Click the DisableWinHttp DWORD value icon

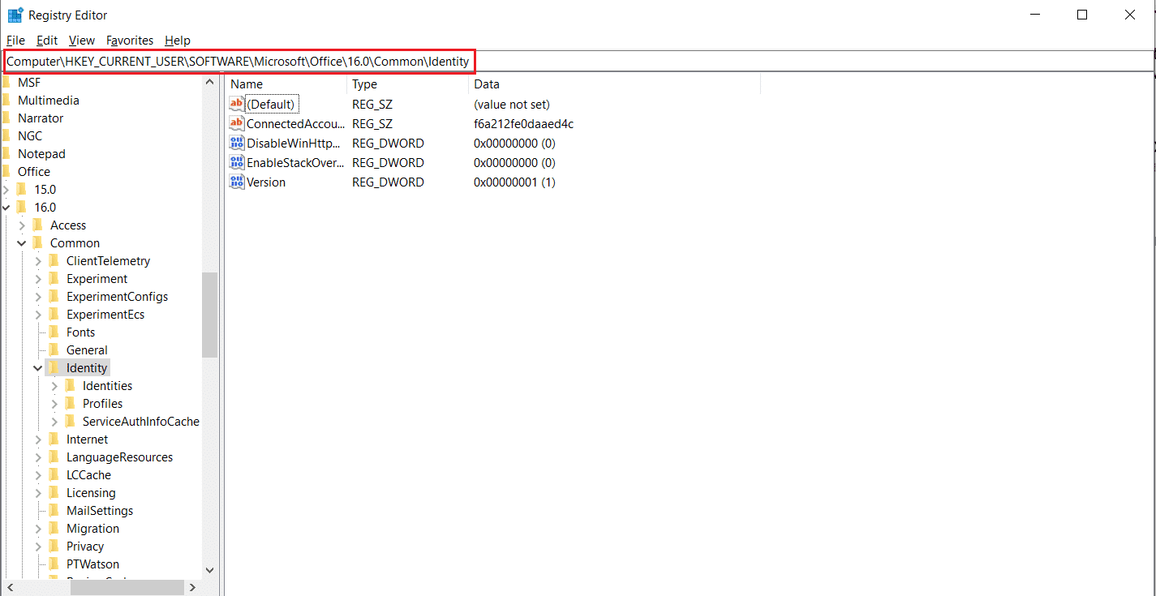coord(237,143)
